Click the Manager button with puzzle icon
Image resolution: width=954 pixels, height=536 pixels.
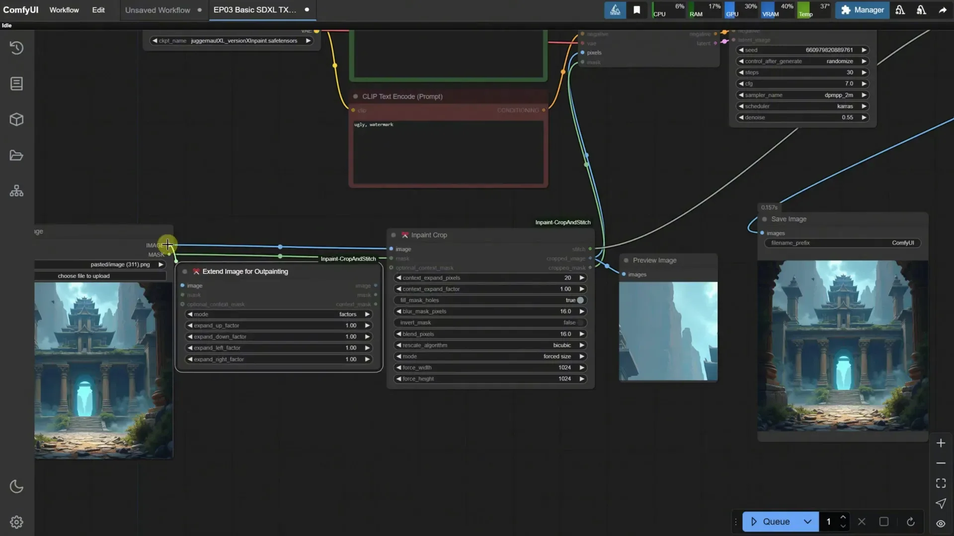click(x=862, y=10)
